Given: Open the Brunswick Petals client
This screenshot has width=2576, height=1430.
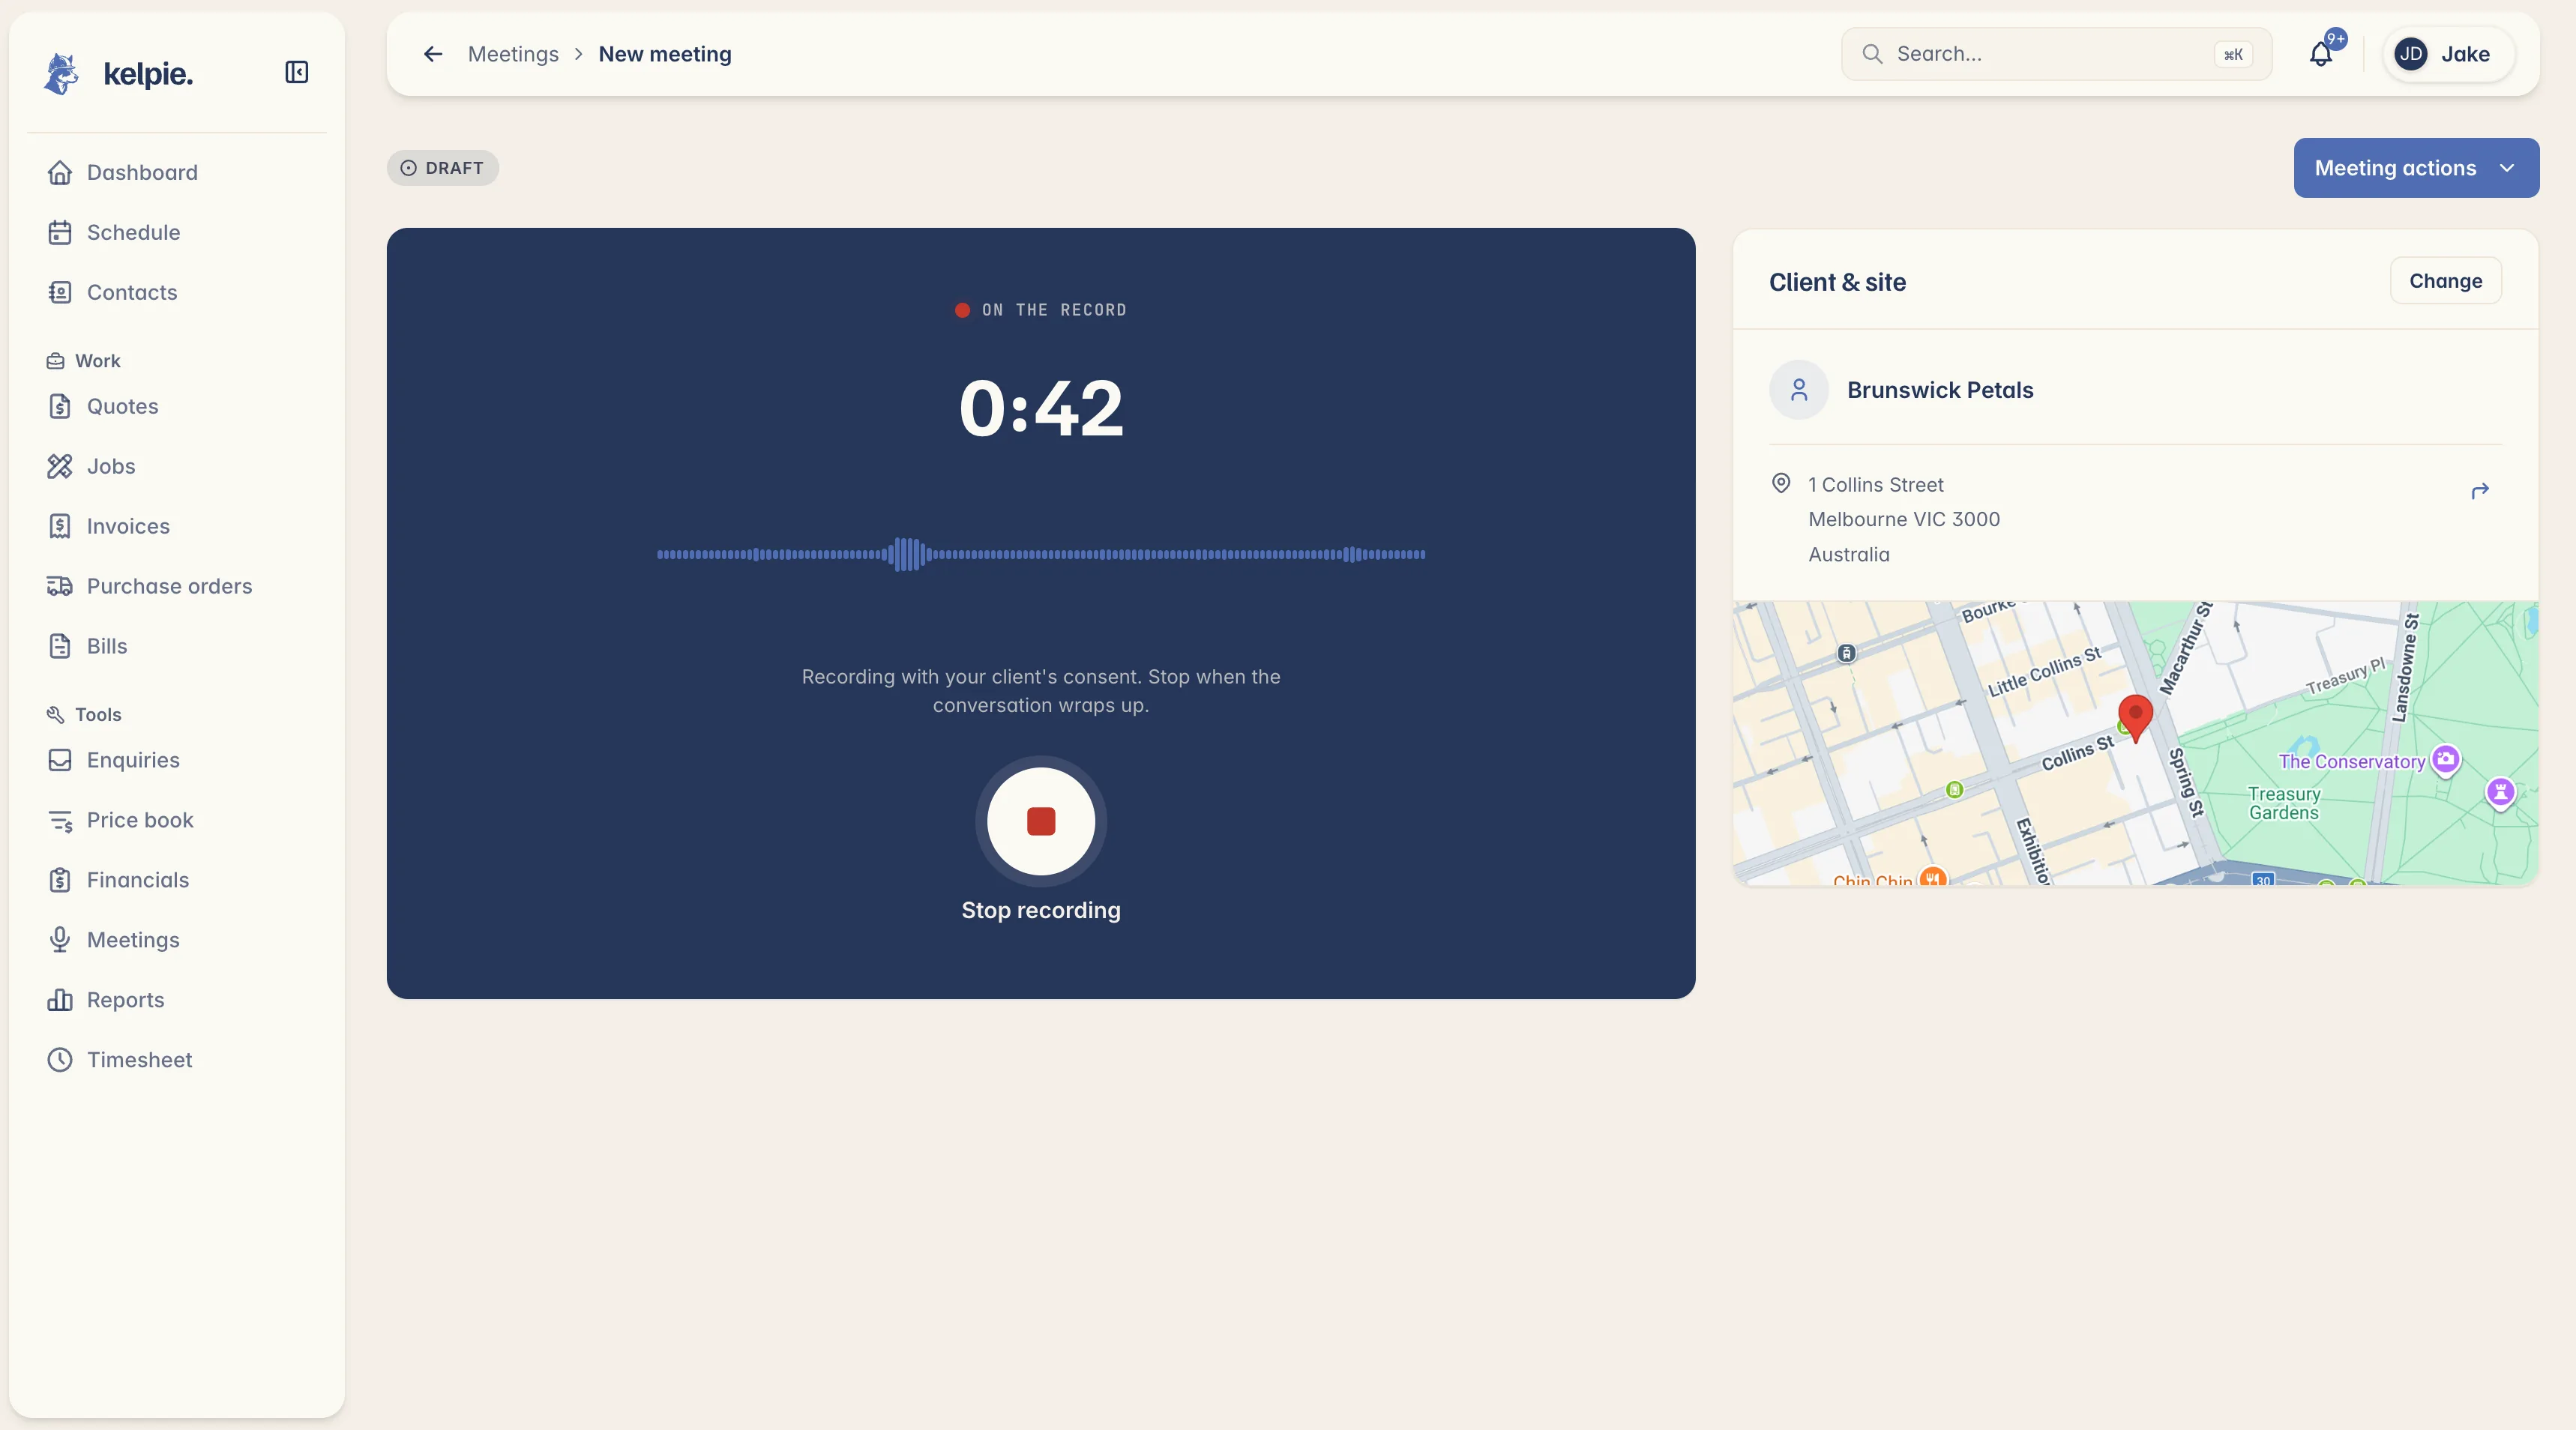Looking at the screenshot, I should [1940, 390].
